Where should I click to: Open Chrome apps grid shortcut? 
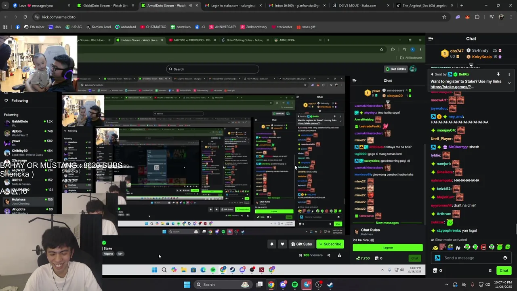coord(5,27)
